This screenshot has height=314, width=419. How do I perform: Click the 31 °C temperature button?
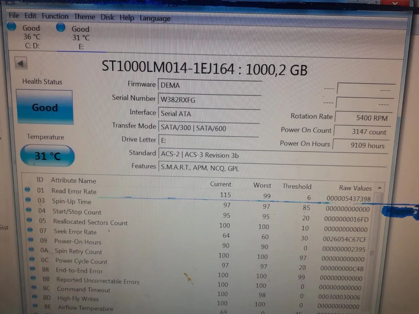pos(47,156)
